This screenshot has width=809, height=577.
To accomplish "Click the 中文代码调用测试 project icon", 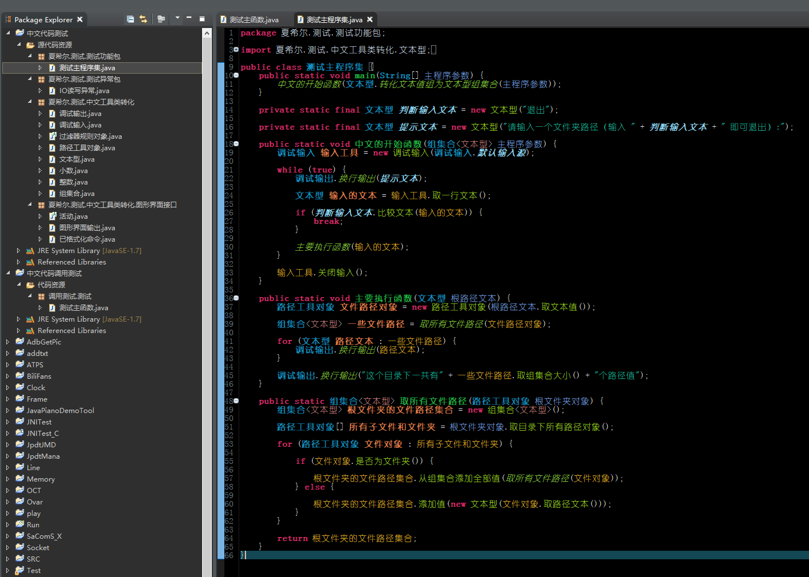I will click(20, 273).
